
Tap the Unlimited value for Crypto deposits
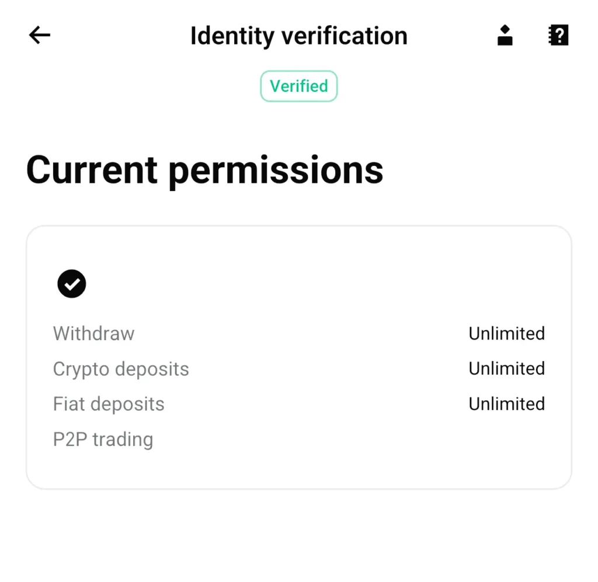506,369
